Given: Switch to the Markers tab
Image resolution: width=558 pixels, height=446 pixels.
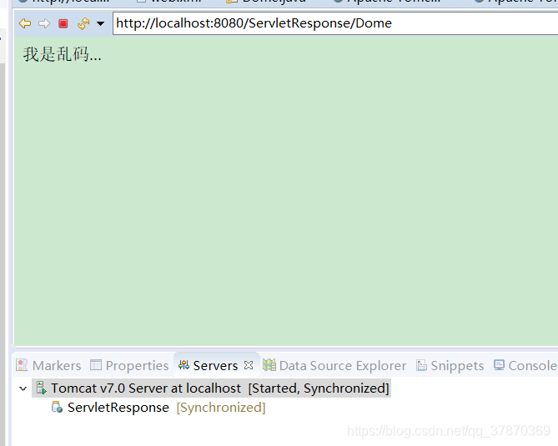Looking at the screenshot, I should coord(48,365).
